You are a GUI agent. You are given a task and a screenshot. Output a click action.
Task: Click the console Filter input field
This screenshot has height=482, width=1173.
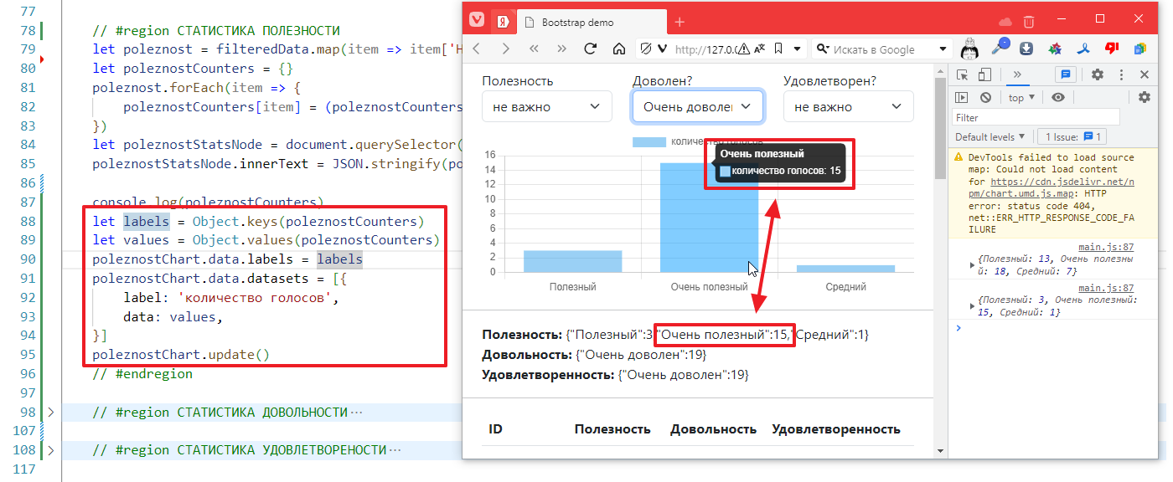[x=1037, y=118]
